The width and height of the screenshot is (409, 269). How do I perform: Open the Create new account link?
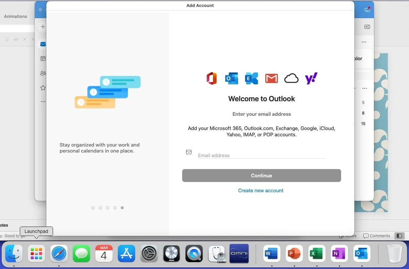pyautogui.click(x=261, y=191)
